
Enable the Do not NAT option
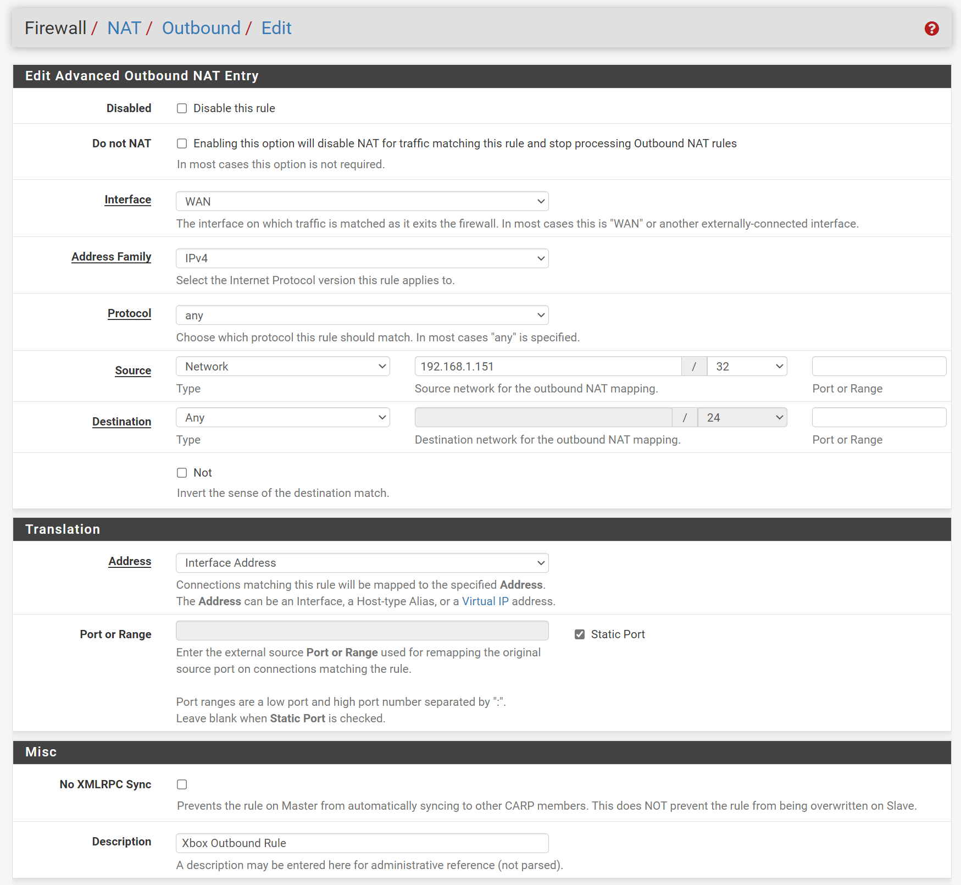pos(182,143)
